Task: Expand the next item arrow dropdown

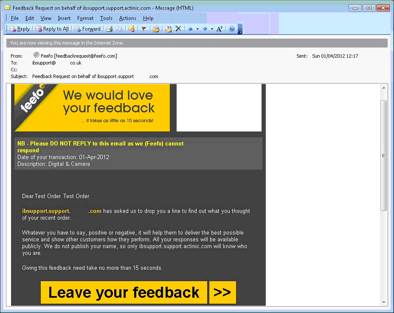Action: pyautogui.click(x=212, y=29)
